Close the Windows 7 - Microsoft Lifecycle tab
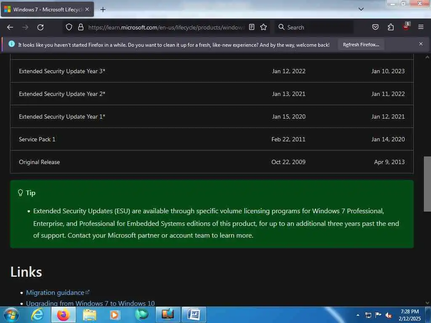This screenshot has width=431, height=323. coord(87,9)
